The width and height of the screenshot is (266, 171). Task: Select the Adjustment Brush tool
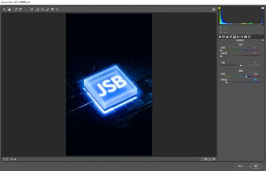(x=48, y=10)
